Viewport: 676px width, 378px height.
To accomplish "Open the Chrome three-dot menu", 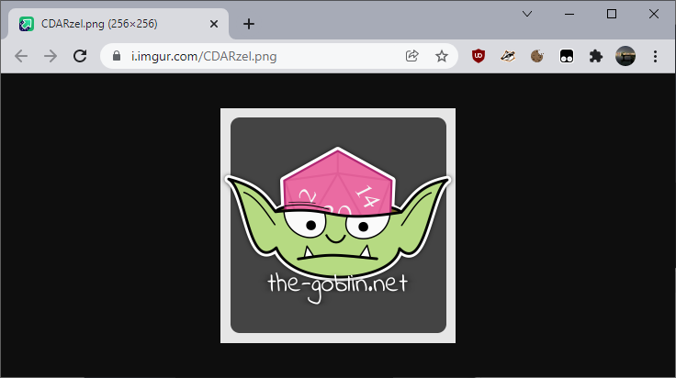I will 655,56.
